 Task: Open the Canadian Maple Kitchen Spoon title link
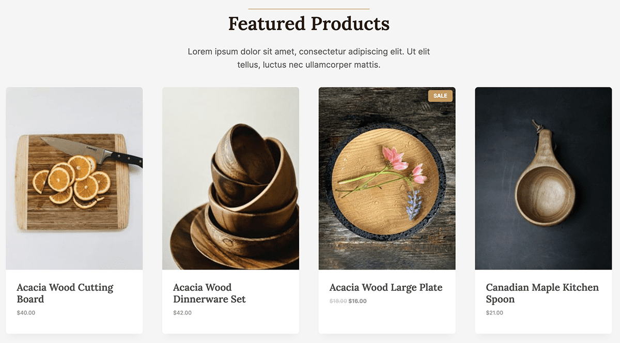[542, 293]
